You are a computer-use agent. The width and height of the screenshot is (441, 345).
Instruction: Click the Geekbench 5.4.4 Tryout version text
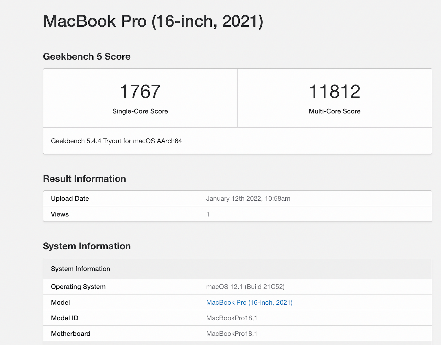(x=116, y=141)
